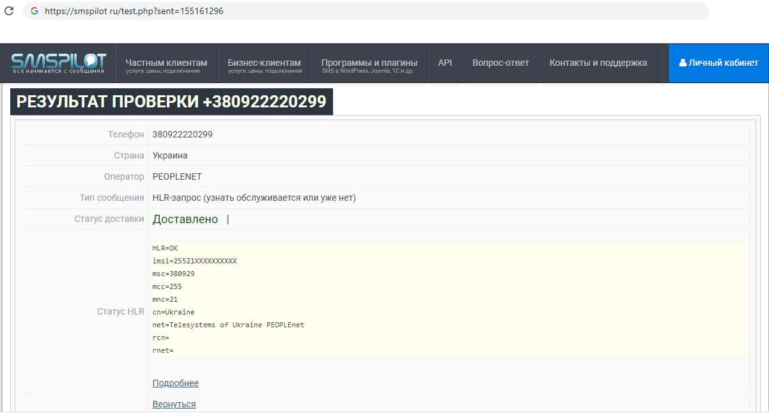Open Программы и плагины menu

(369, 64)
